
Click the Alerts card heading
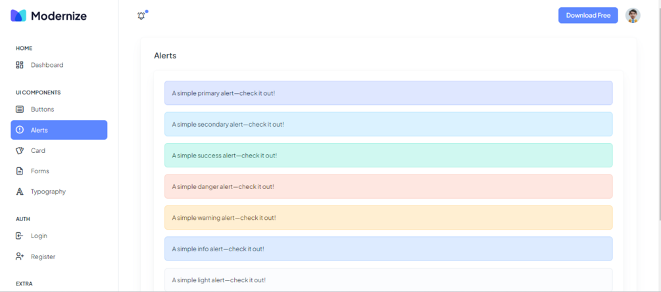(x=165, y=56)
